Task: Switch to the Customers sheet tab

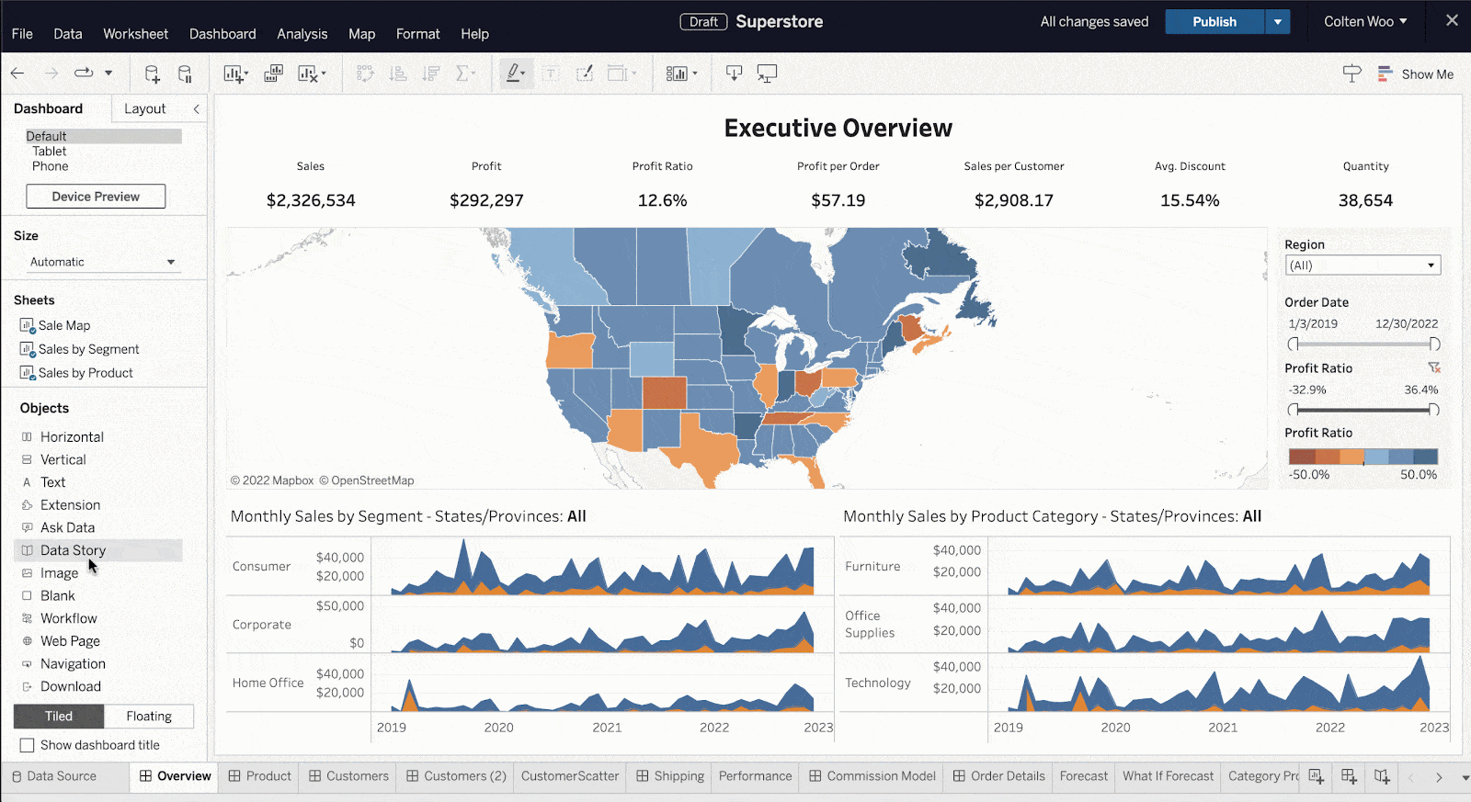Action: pyautogui.click(x=349, y=776)
